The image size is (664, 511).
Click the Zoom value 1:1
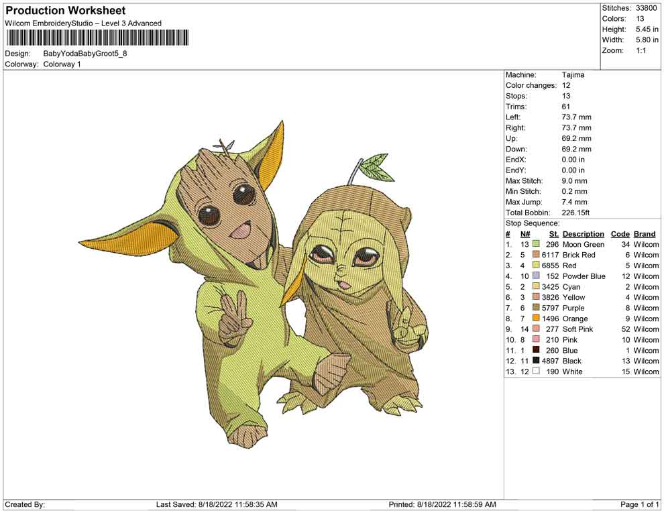pos(641,50)
